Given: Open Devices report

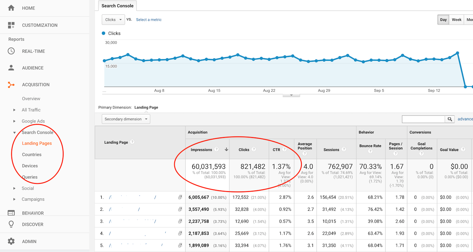Looking at the screenshot, I should [30, 166].
